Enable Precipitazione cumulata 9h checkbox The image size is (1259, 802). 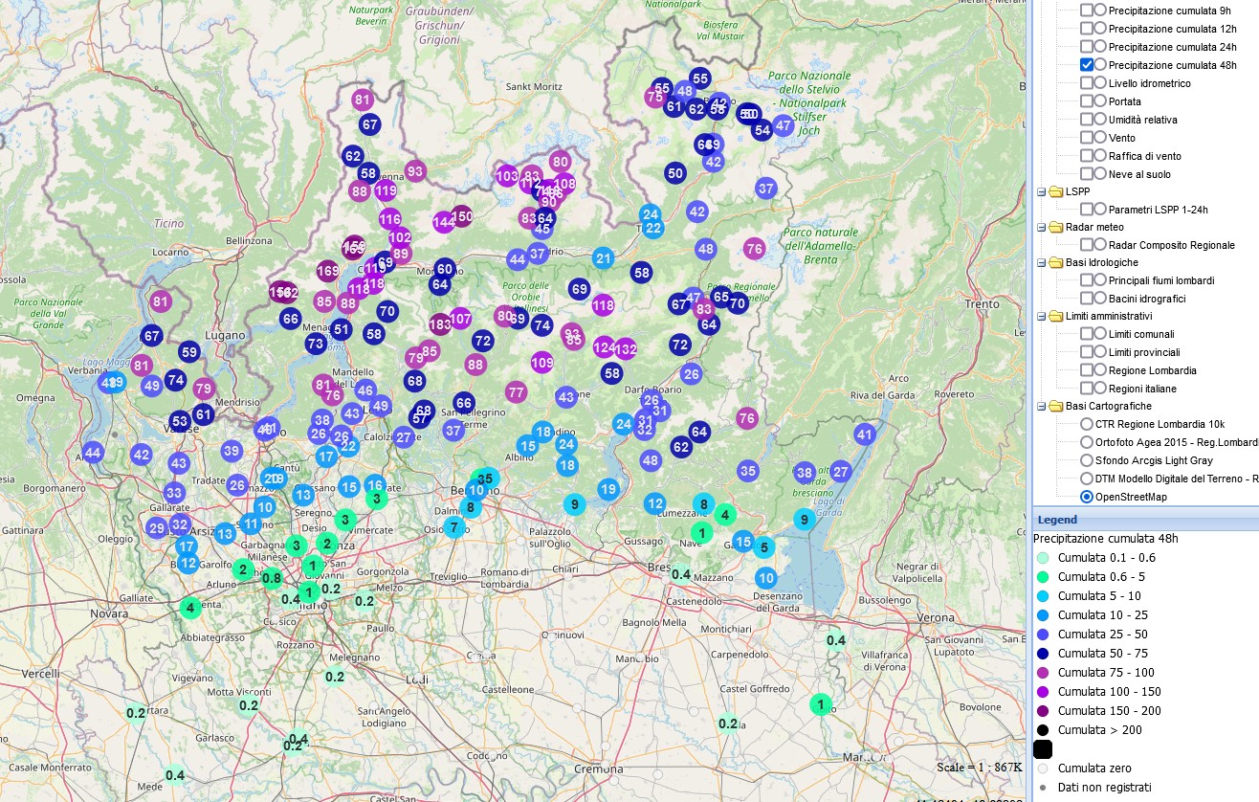coord(1087,10)
